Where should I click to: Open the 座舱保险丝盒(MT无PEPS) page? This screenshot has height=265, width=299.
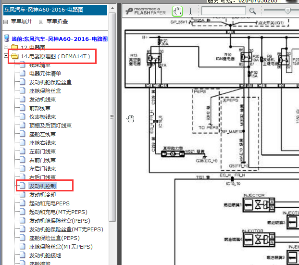coord(61,247)
